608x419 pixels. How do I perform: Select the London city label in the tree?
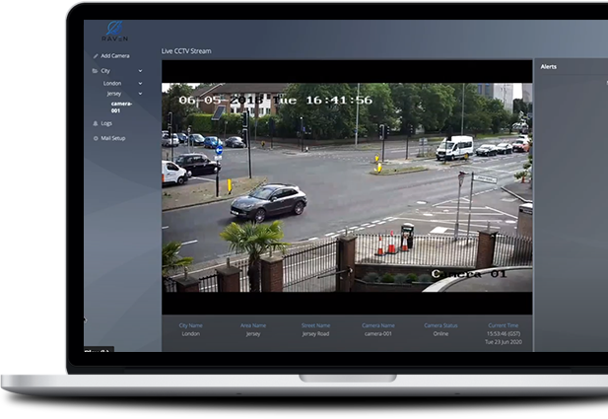tap(112, 84)
